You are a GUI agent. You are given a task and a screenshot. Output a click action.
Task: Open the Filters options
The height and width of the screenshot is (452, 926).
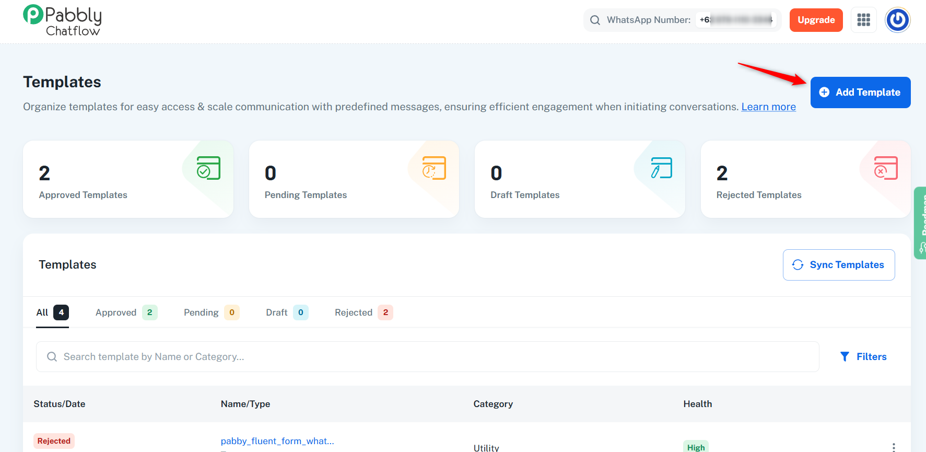[863, 357]
